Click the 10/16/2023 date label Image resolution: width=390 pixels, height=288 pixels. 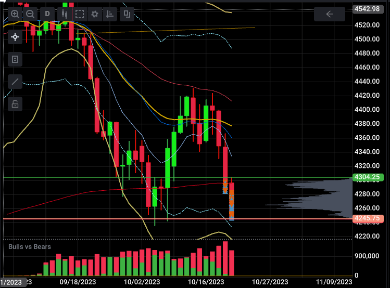pos(206,282)
